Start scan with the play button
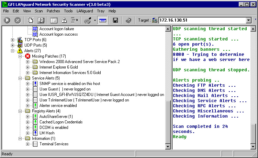This screenshot has width=258, height=158. click(7, 20)
